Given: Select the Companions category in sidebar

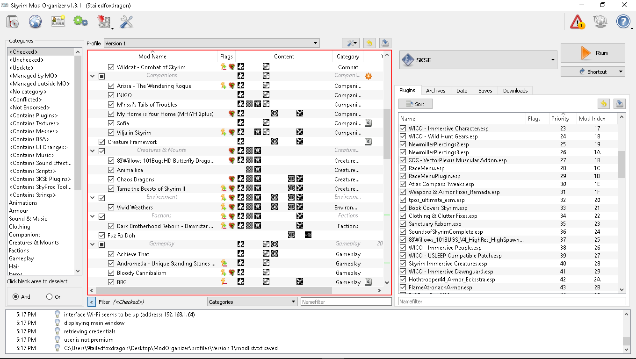Looking at the screenshot, I should pos(24,235).
